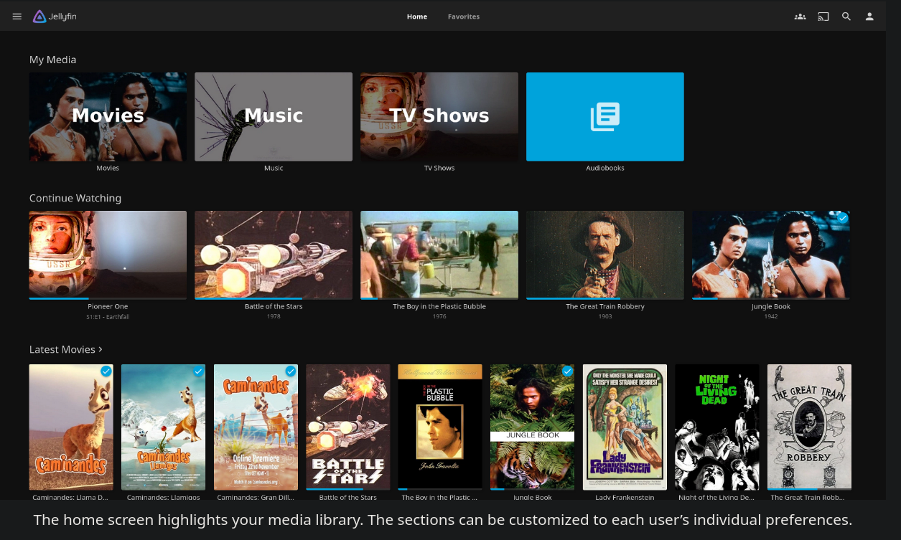Open The Great Train Robbery poster in Latest Movies
This screenshot has height=540, width=901.
pos(809,427)
